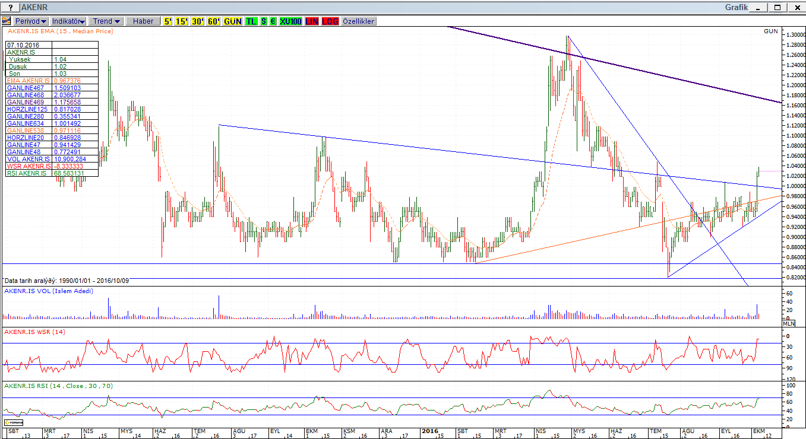Choose the 30' interval button
This screenshot has width=806, height=439.
click(198, 21)
